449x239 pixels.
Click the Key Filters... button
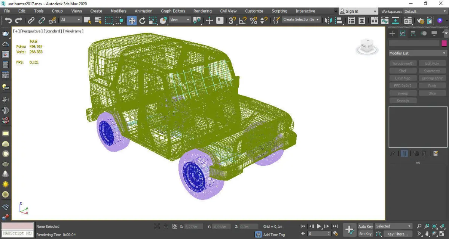pyautogui.click(x=398, y=234)
